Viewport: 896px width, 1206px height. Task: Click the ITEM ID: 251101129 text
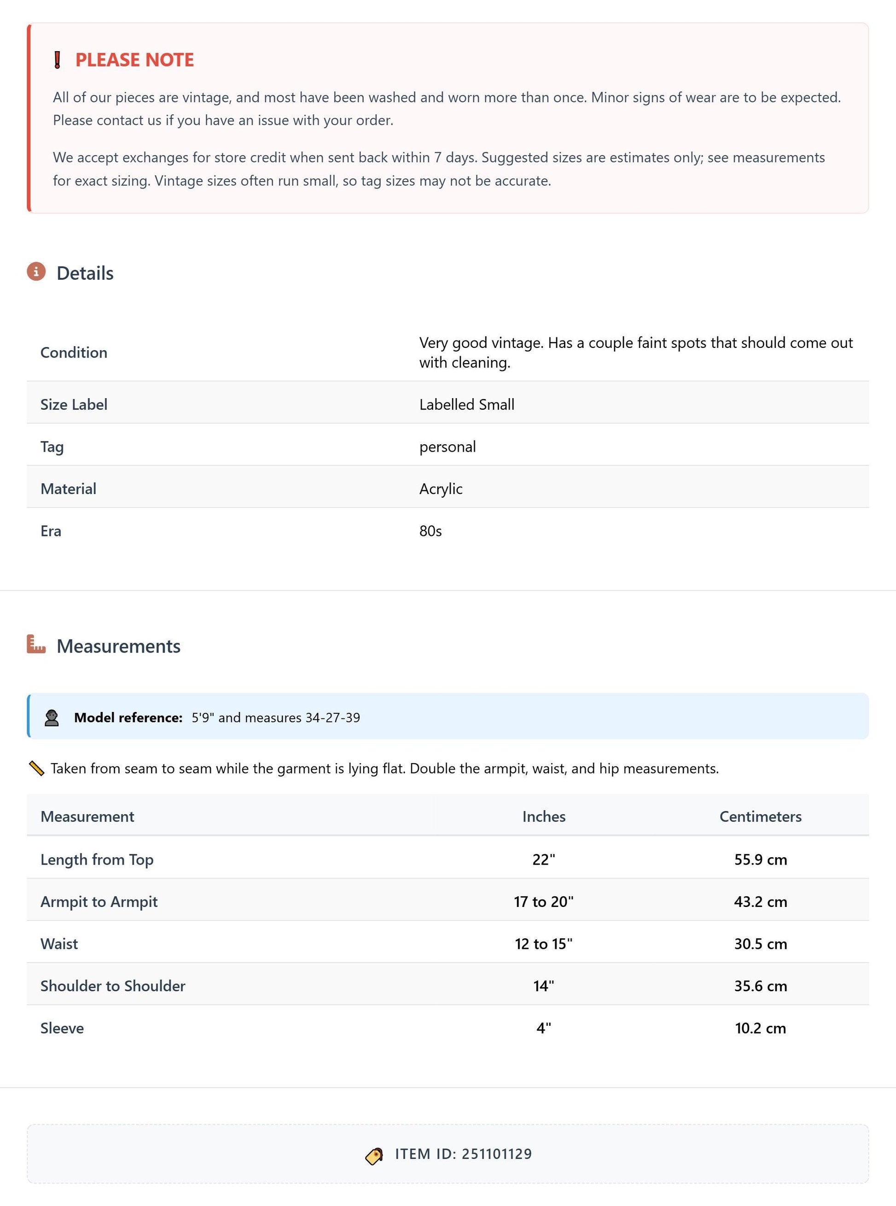(463, 1154)
